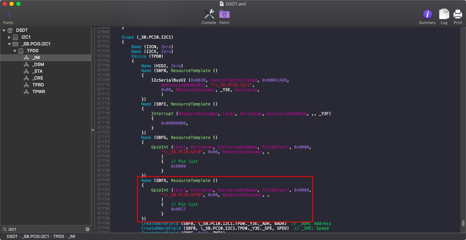Click the vertical scrollbar thumb in code editor
This screenshot has height=240, width=466.
click(x=463, y=223)
